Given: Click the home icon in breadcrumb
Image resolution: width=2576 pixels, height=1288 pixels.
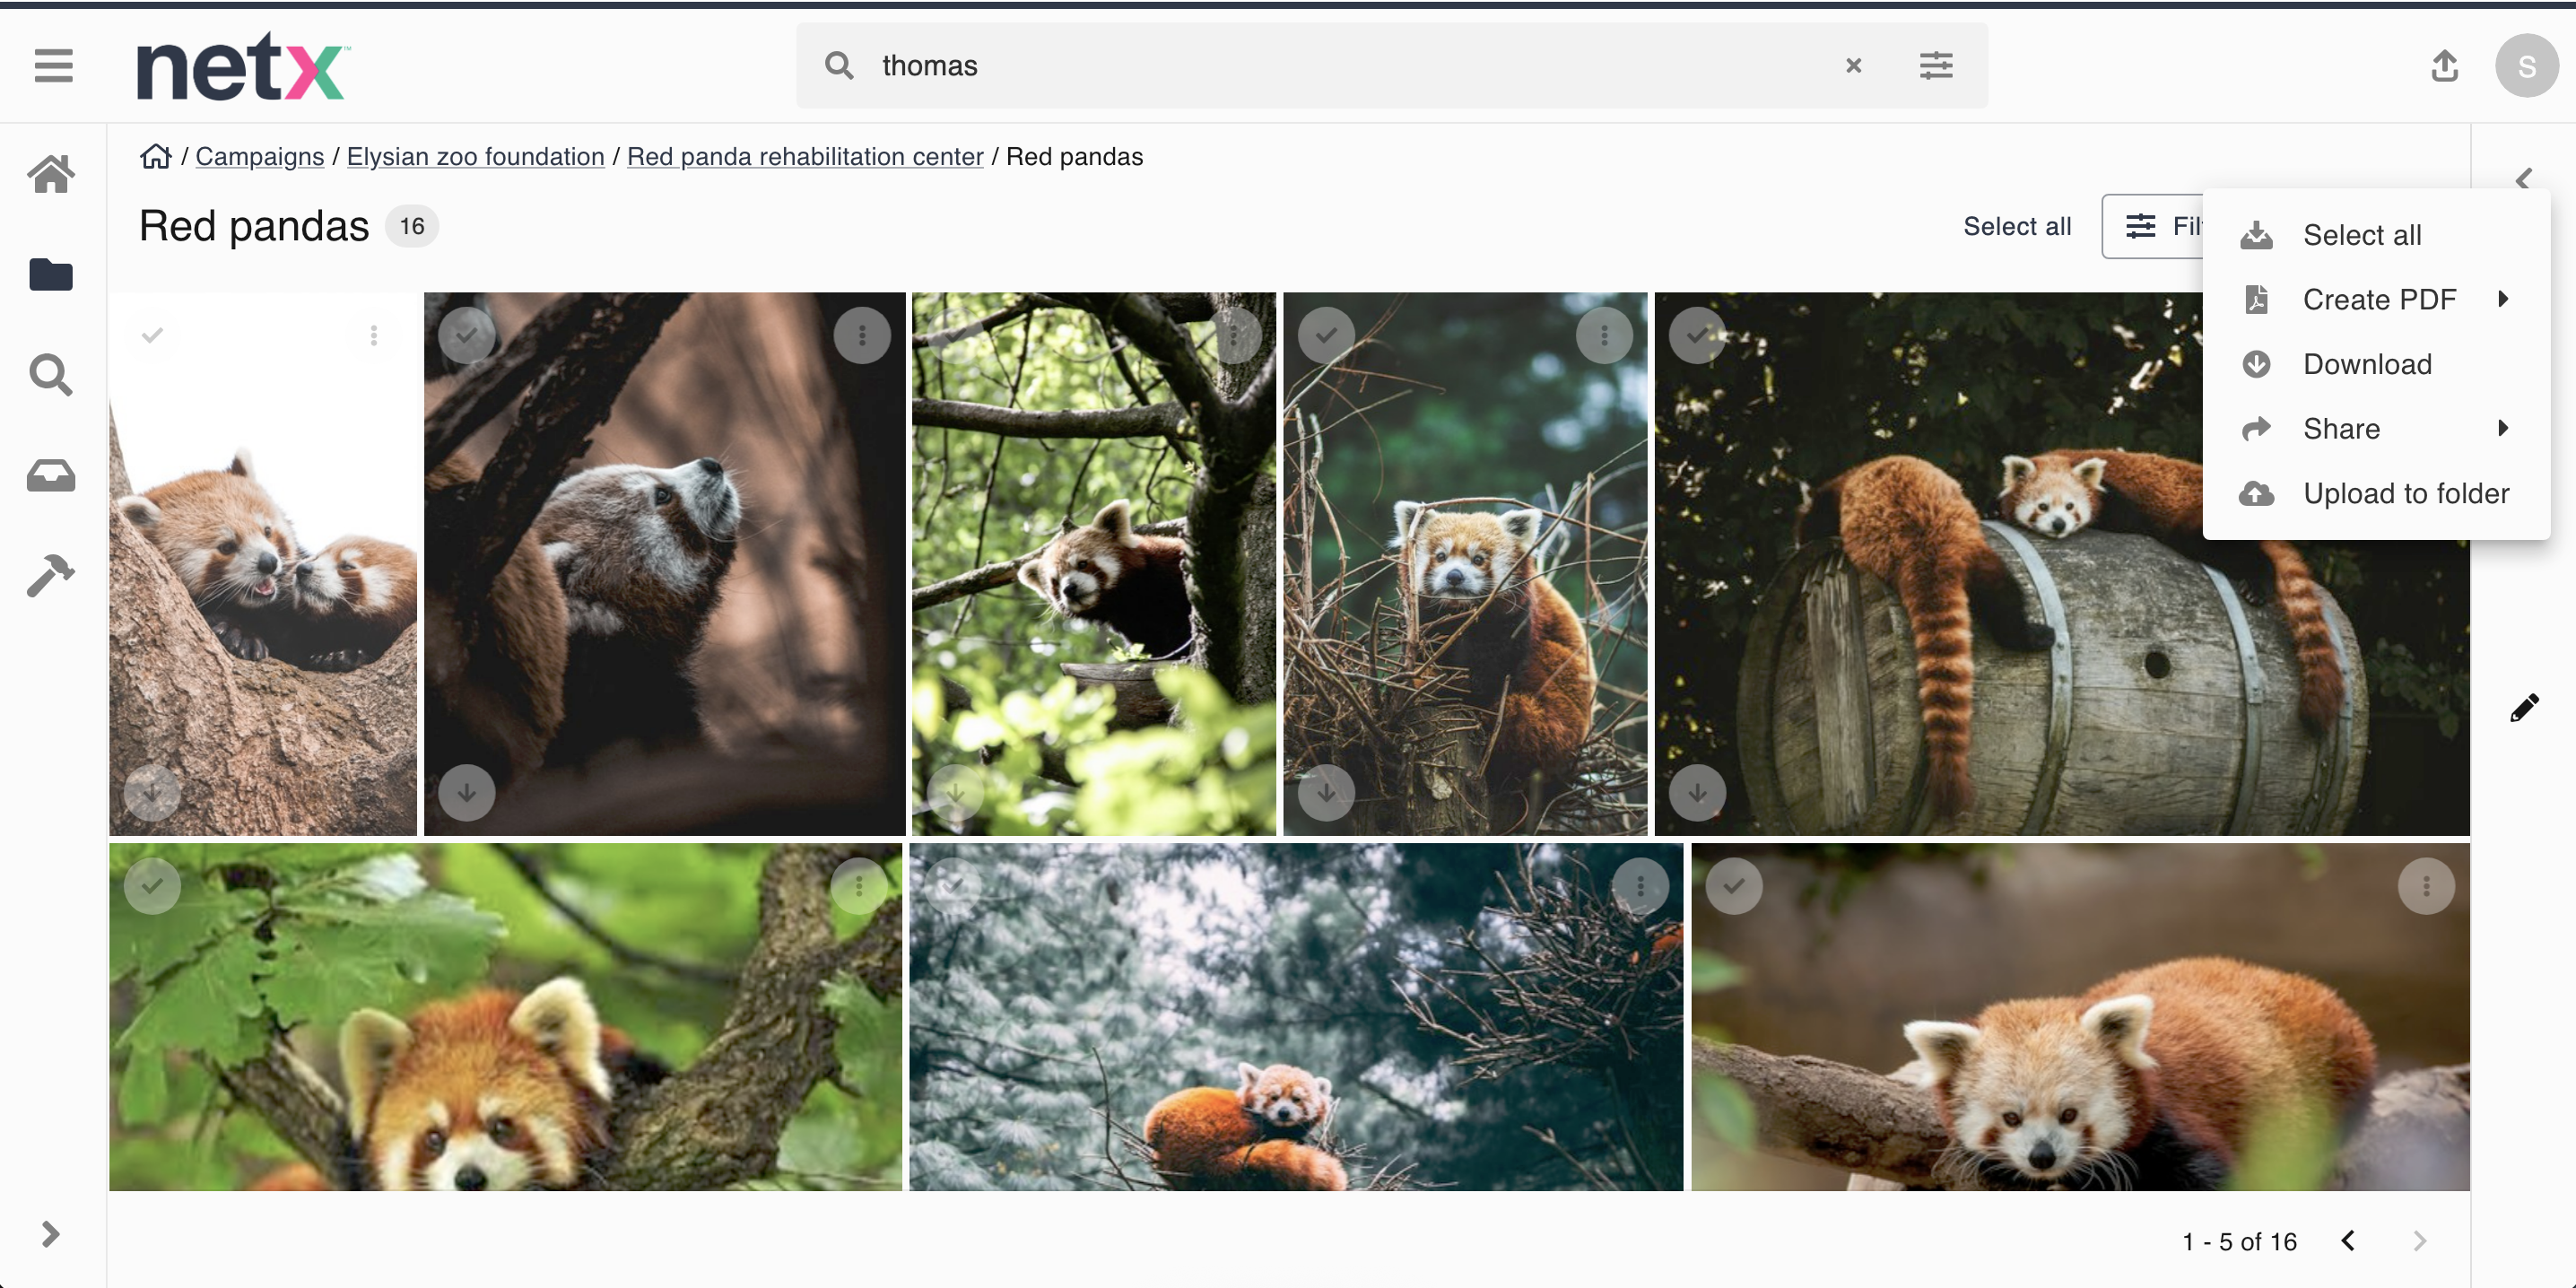Looking at the screenshot, I should [155, 157].
